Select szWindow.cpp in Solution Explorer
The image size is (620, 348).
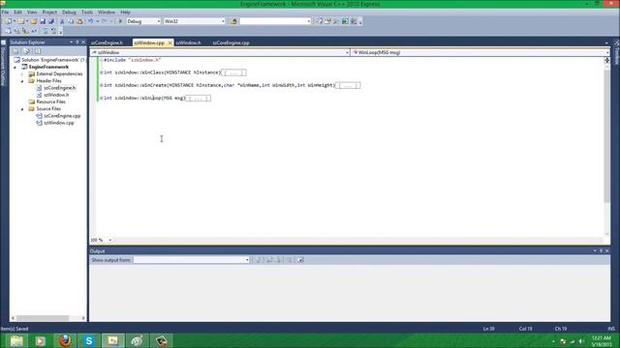click(x=59, y=123)
